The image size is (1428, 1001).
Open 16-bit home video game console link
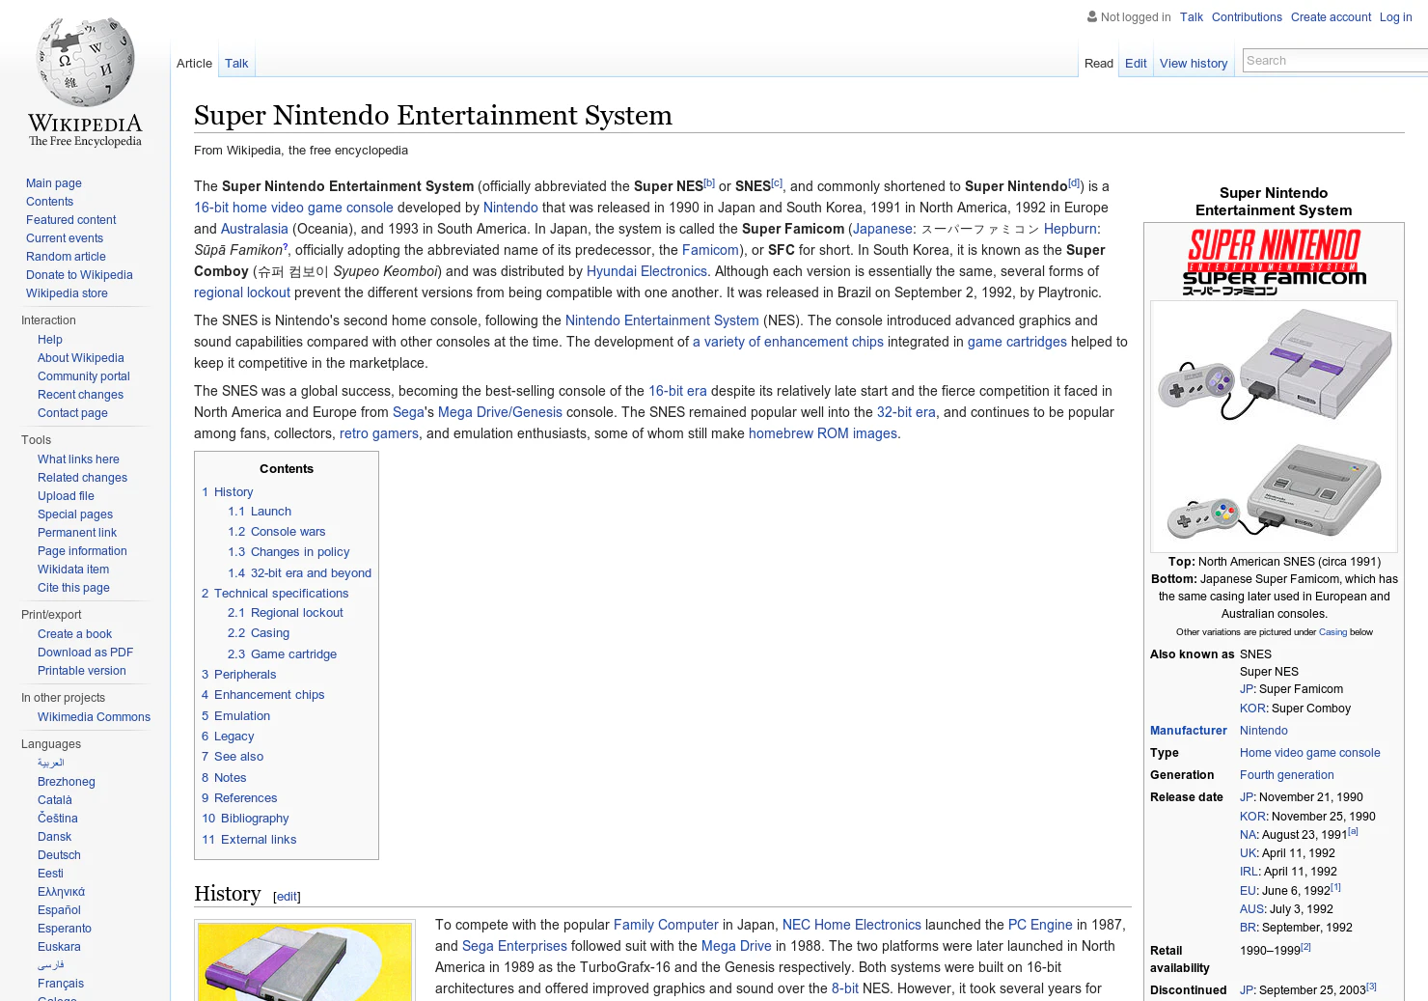293,208
